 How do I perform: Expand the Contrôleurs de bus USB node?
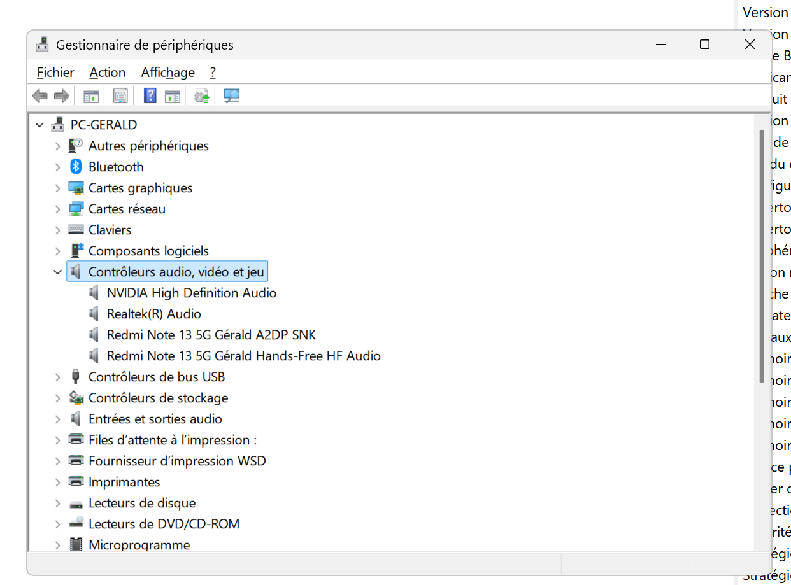58,377
